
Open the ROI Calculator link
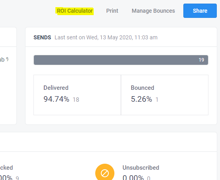point(75,11)
